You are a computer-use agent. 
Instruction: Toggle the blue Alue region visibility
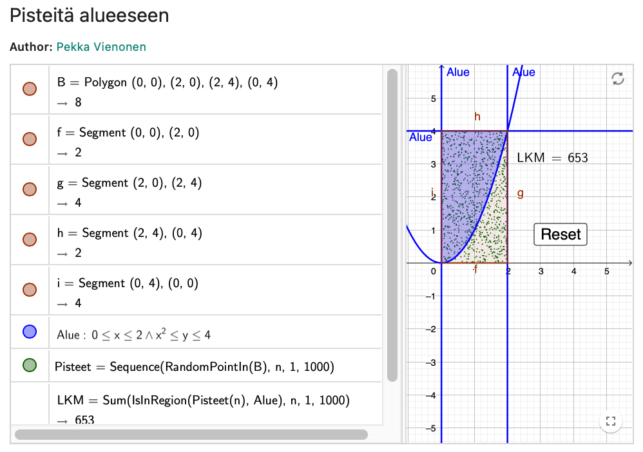[30, 332]
